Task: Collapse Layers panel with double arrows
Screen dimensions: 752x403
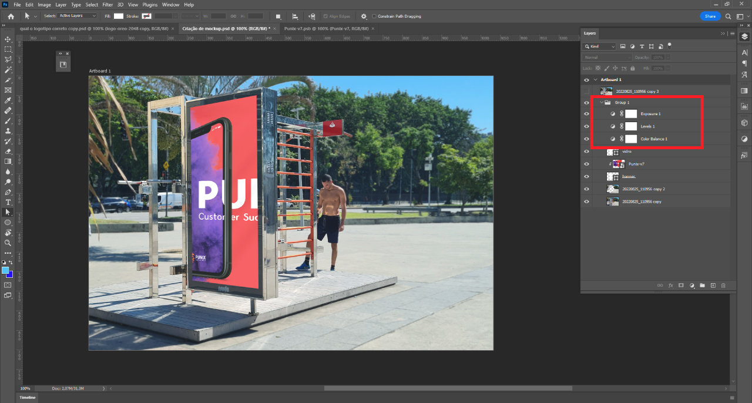Action: [x=723, y=33]
